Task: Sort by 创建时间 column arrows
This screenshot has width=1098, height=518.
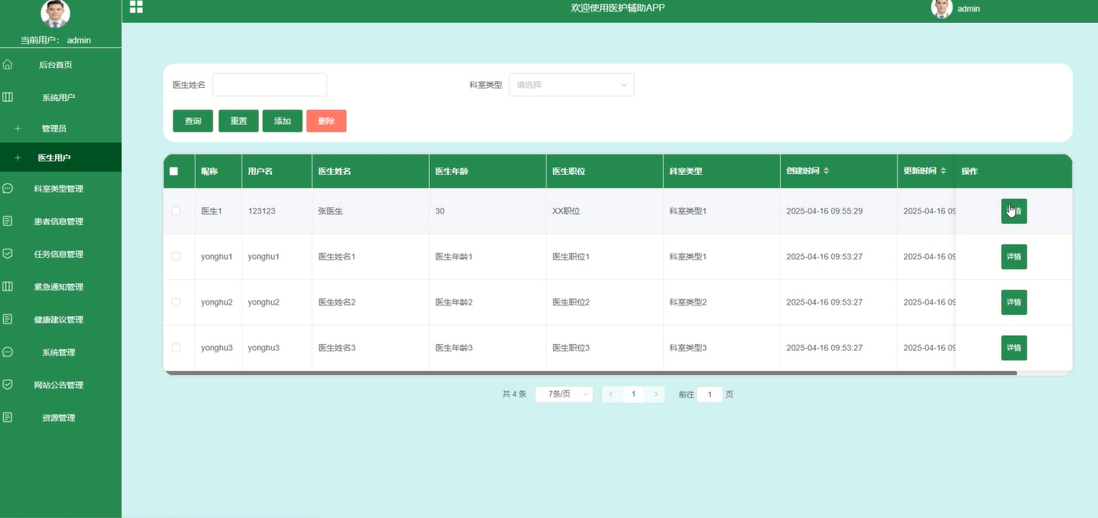Action: [827, 171]
